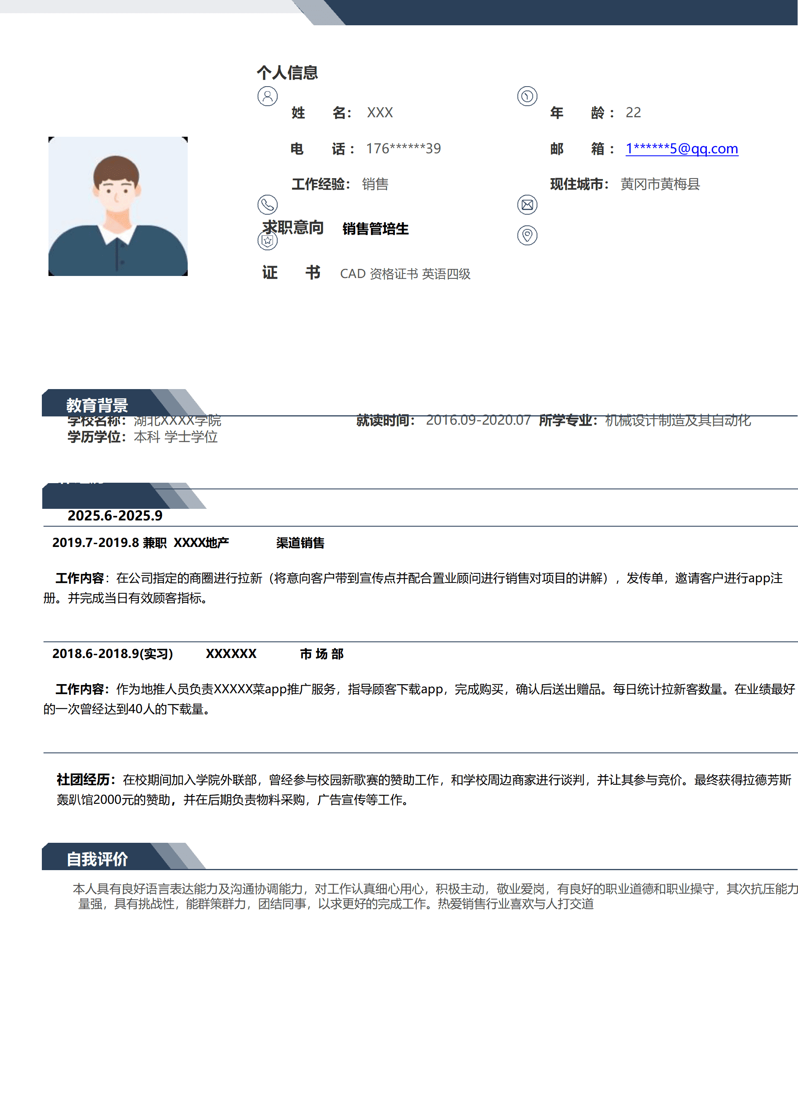Click the name value XXX
The height and width of the screenshot is (1103, 798).
coord(380,113)
